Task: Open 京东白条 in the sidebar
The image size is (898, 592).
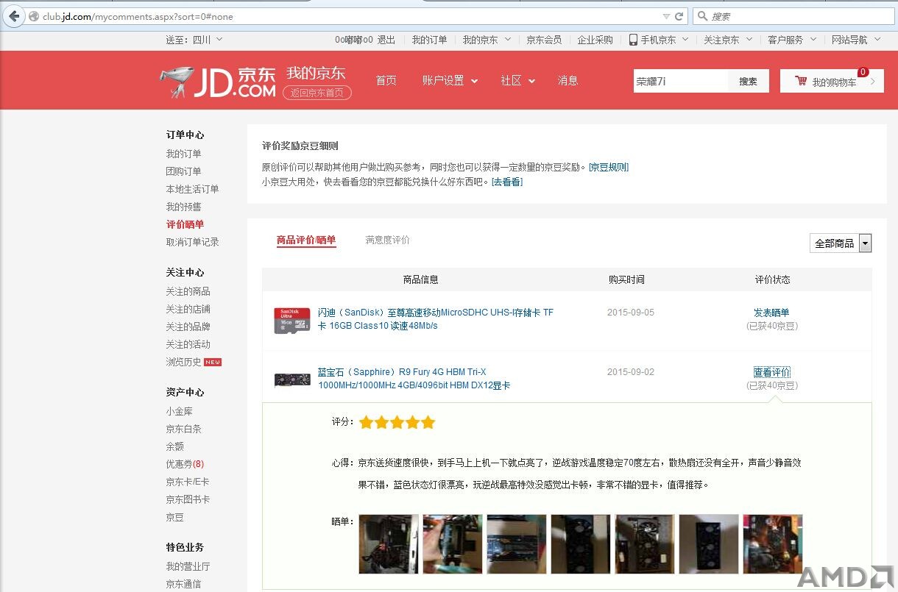Action: coord(183,429)
